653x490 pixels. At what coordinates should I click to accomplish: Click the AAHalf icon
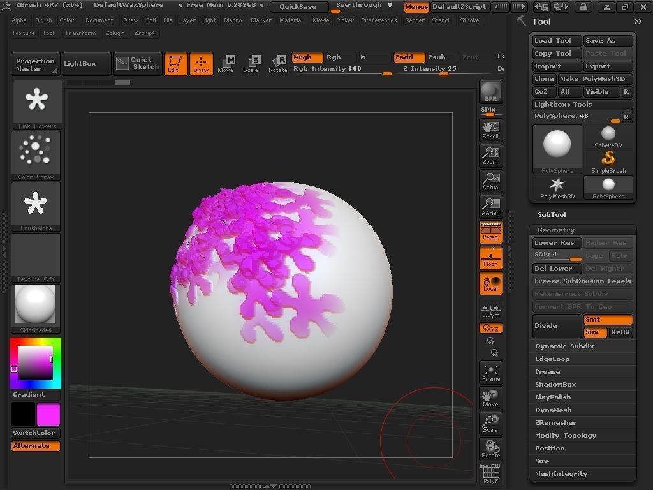[490, 206]
